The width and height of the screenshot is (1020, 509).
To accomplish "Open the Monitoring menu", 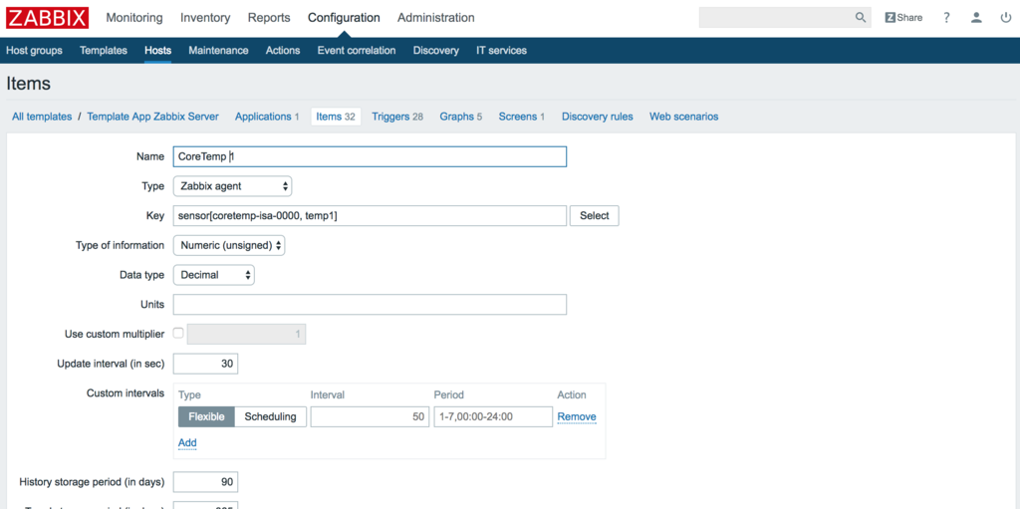I will 134,18.
